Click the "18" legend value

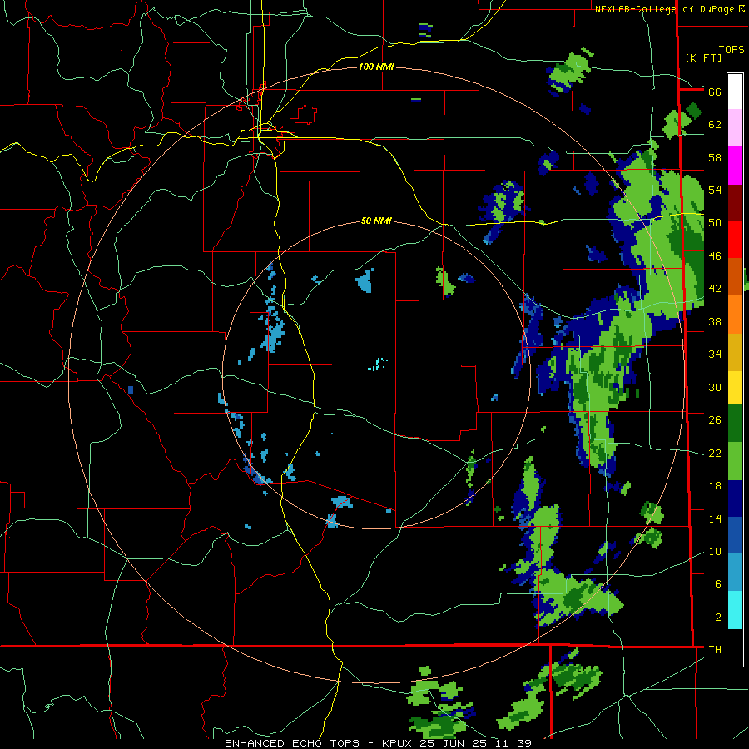[715, 486]
